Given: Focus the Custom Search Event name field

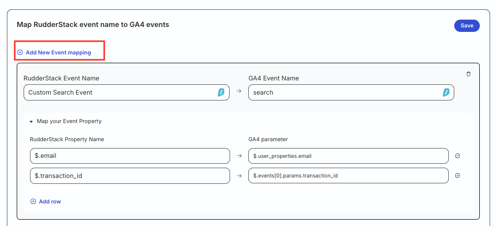Looking at the screenshot, I should (126, 92).
